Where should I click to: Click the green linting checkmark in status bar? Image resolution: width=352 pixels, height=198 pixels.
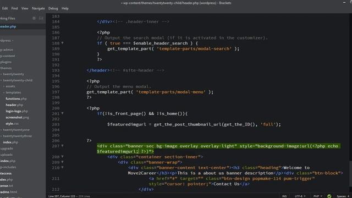click(x=329, y=196)
